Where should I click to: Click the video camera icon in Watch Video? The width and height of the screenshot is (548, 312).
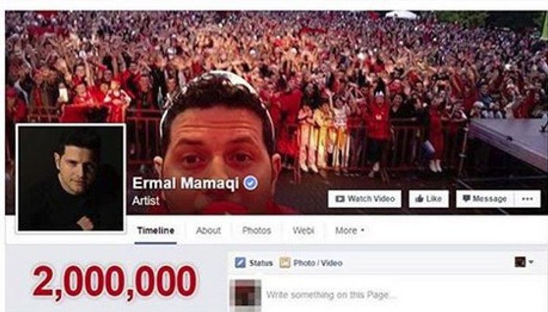point(340,199)
